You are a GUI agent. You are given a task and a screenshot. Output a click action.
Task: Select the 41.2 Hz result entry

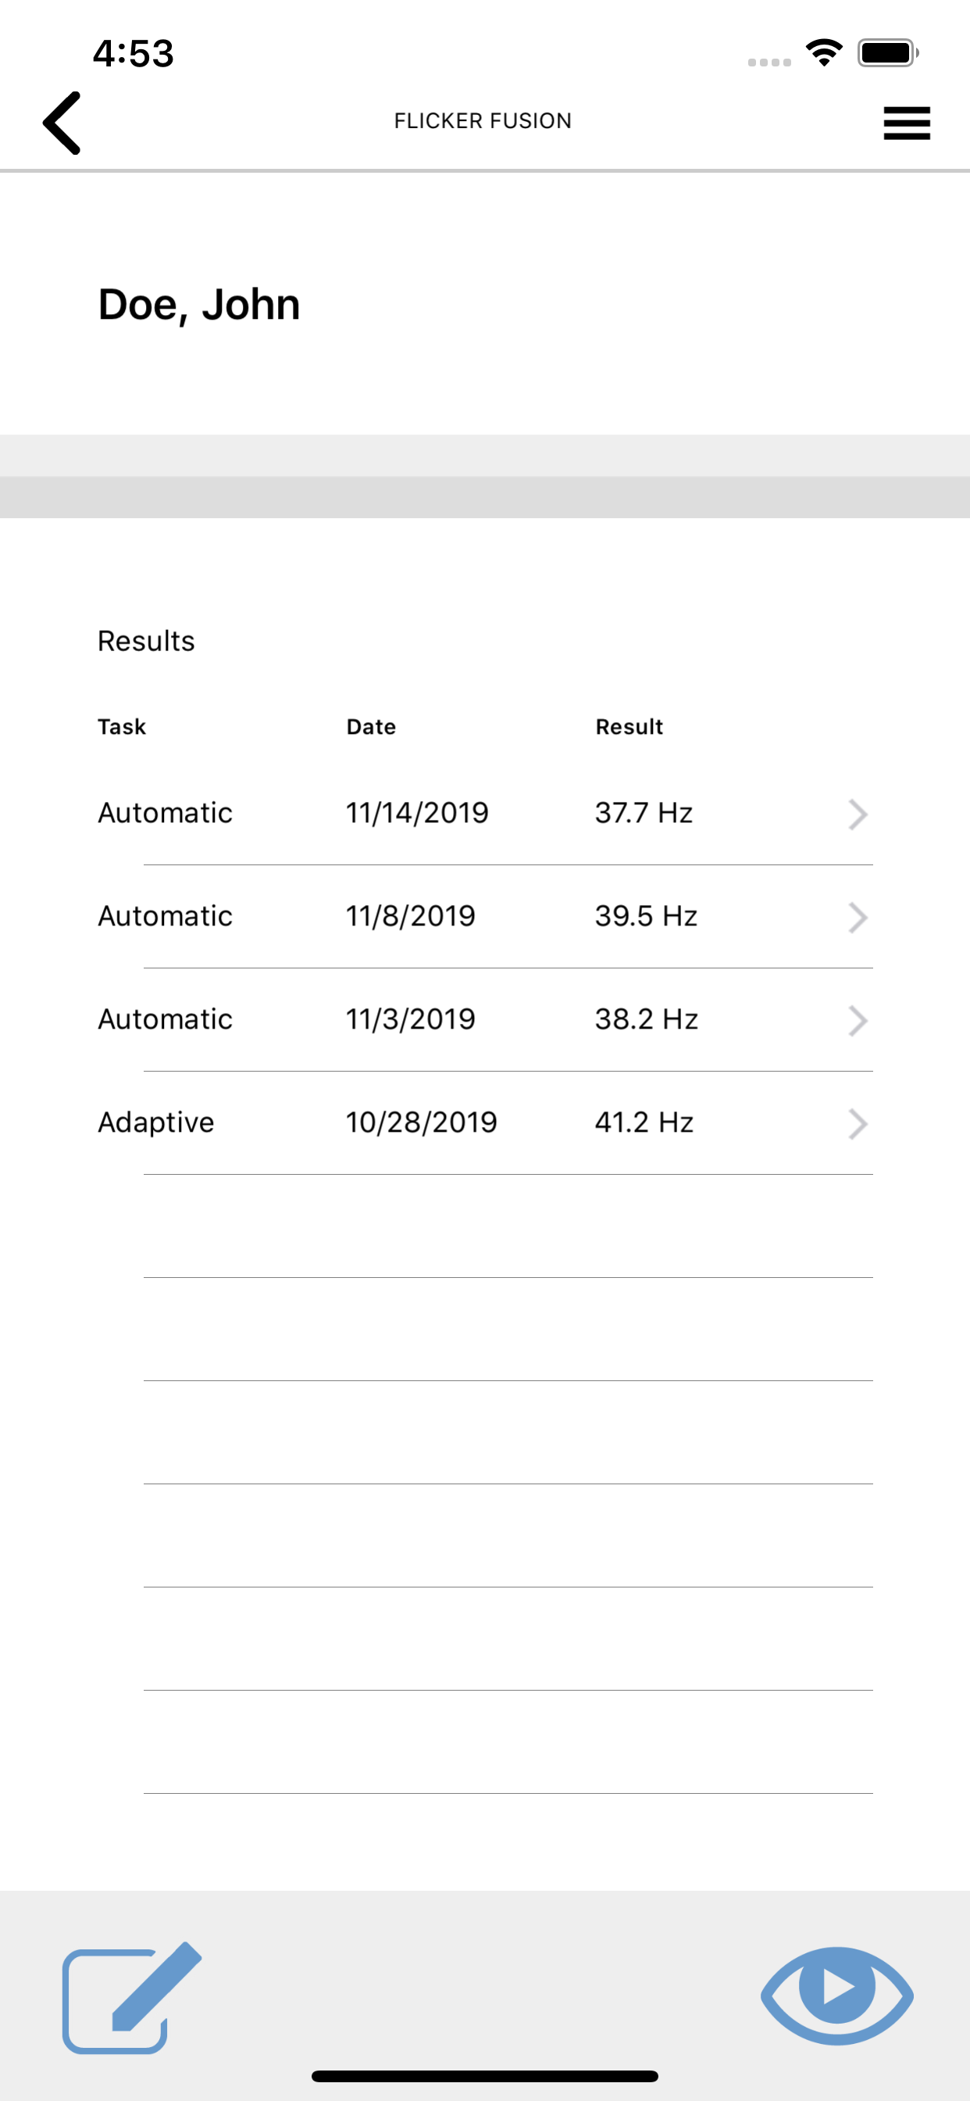485,1123
